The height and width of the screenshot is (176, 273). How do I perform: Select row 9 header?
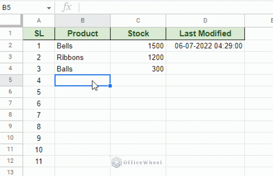point(11,126)
